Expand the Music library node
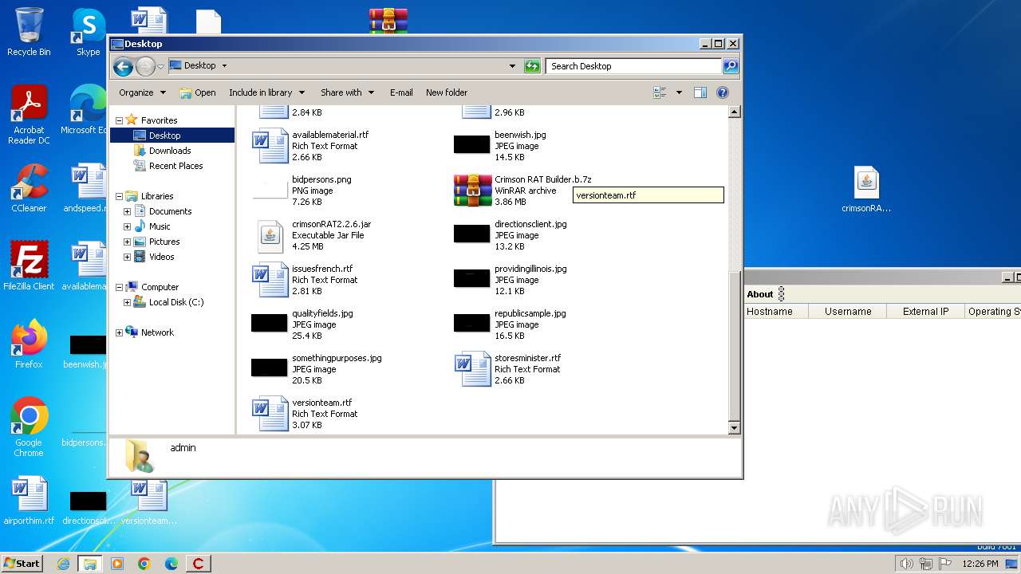The width and height of the screenshot is (1021, 574). click(127, 226)
